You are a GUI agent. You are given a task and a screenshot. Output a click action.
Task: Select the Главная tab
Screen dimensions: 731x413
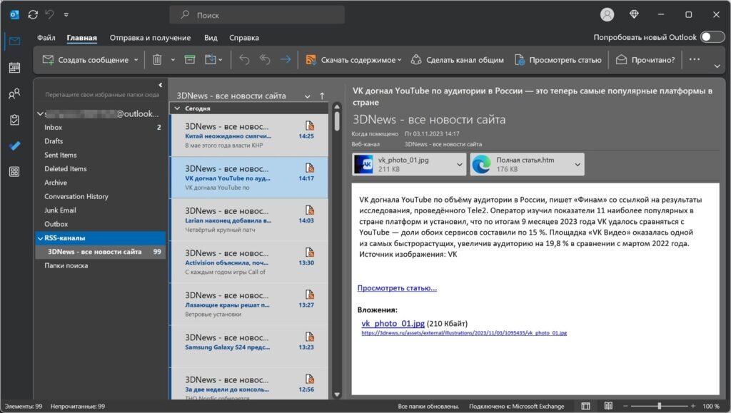pyautogui.click(x=81, y=38)
